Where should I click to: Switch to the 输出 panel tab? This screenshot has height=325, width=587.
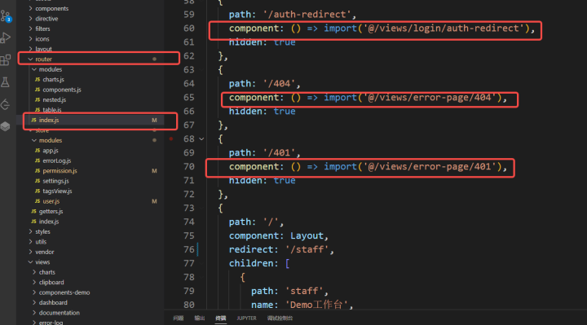[200, 318]
